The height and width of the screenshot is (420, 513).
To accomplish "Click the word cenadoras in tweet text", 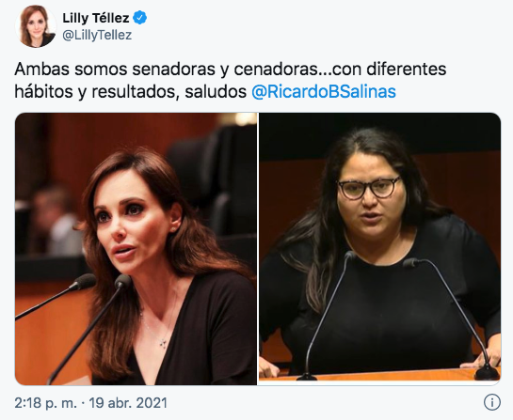I will pyautogui.click(x=276, y=69).
